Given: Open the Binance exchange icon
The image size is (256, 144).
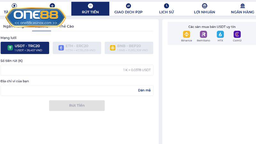Looking at the screenshot, I should click(x=186, y=35).
